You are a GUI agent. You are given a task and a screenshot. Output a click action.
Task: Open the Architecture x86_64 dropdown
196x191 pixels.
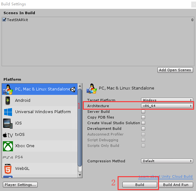point(167,106)
